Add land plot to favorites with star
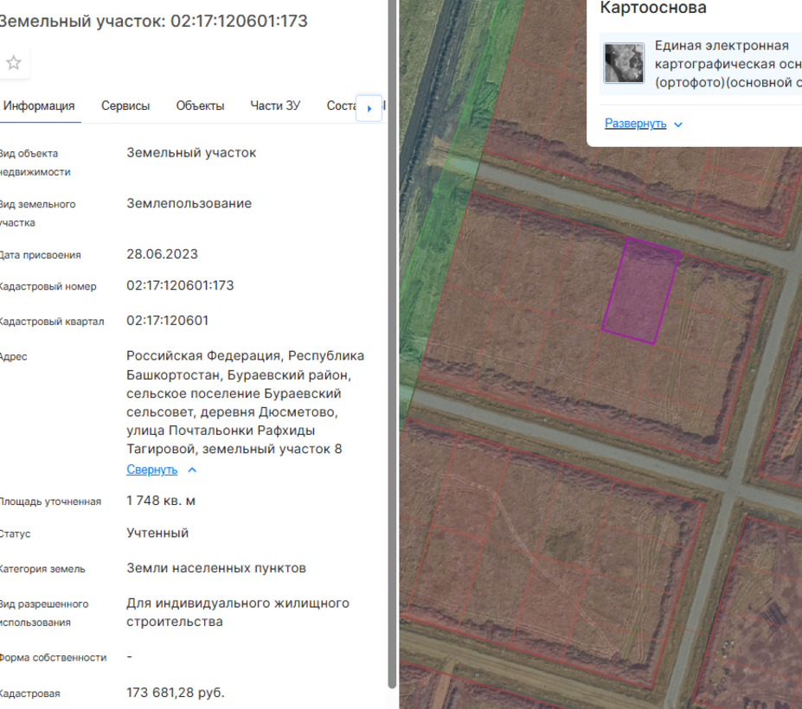Screen dimensions: 802x709 [13, 63]
